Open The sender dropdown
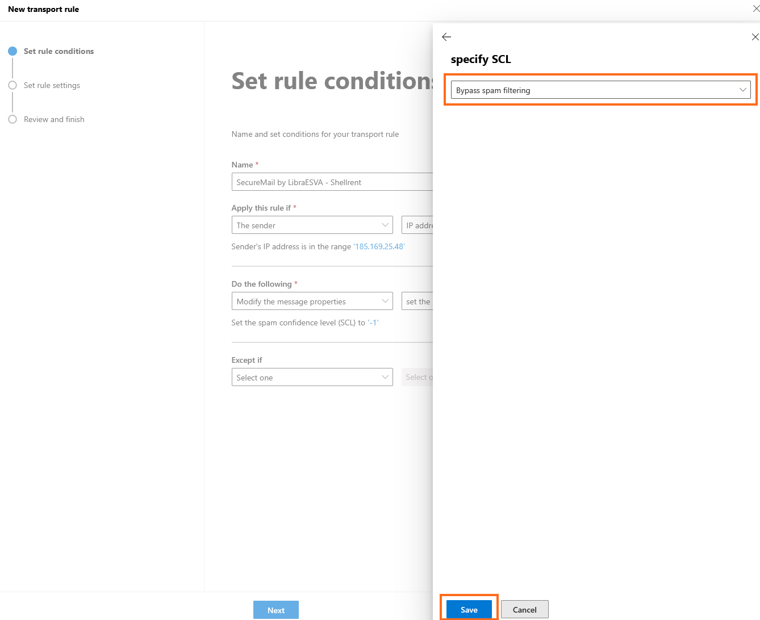The height and width of the screenshot is (620, 760). tap(312, 225)
